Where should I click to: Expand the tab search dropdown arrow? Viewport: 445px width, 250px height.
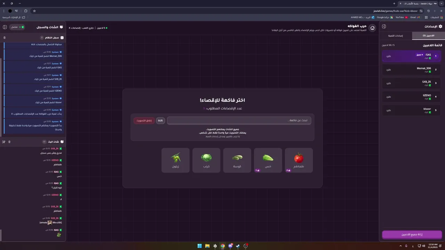coord(441,3)
